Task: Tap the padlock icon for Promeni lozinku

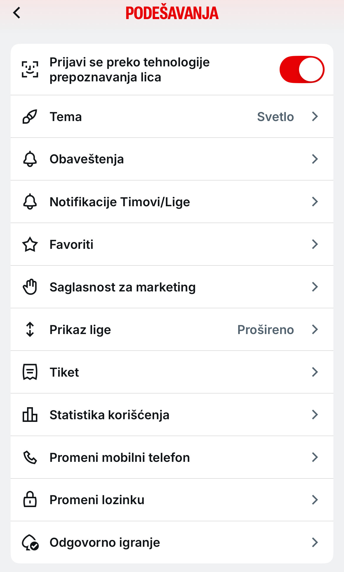Action: pos(30,499)
